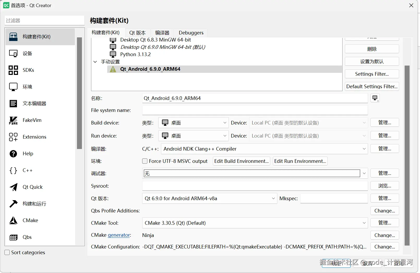Open the 构建套件(Kit) category icon
Screen dimensions: 420x273
13,37
